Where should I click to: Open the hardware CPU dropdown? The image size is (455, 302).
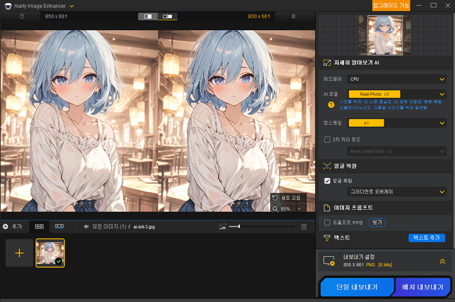pos(397,79)
